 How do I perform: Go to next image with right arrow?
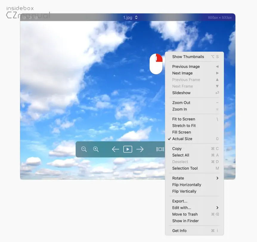click(x=140, y=149)
